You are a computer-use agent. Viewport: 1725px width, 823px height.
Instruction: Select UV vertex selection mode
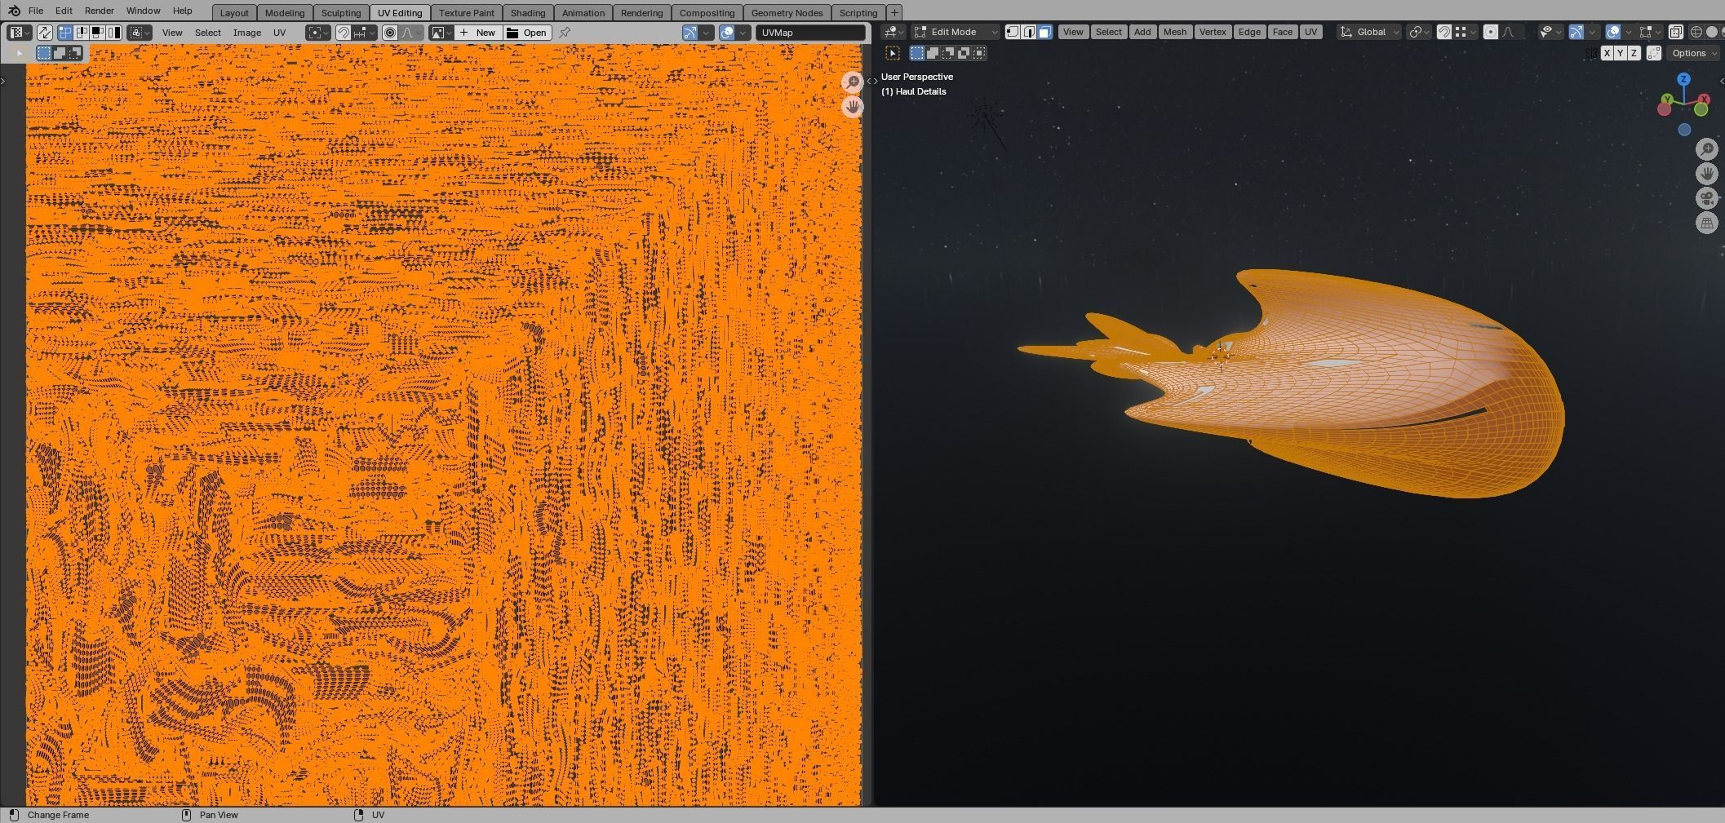click(64, 33)
